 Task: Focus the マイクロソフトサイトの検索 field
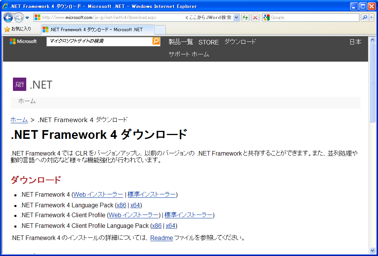tap(100, 41)
